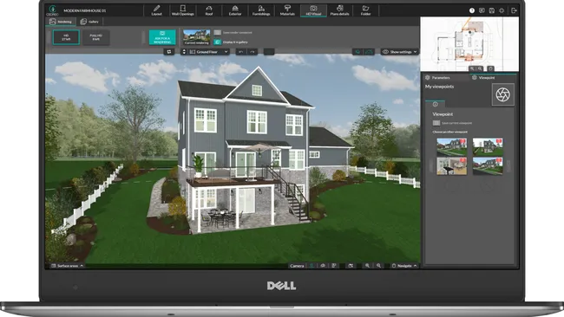Screen dimensions: 564x317
Task: Toggle Display it in gallery option
Action: pos(217,42)
